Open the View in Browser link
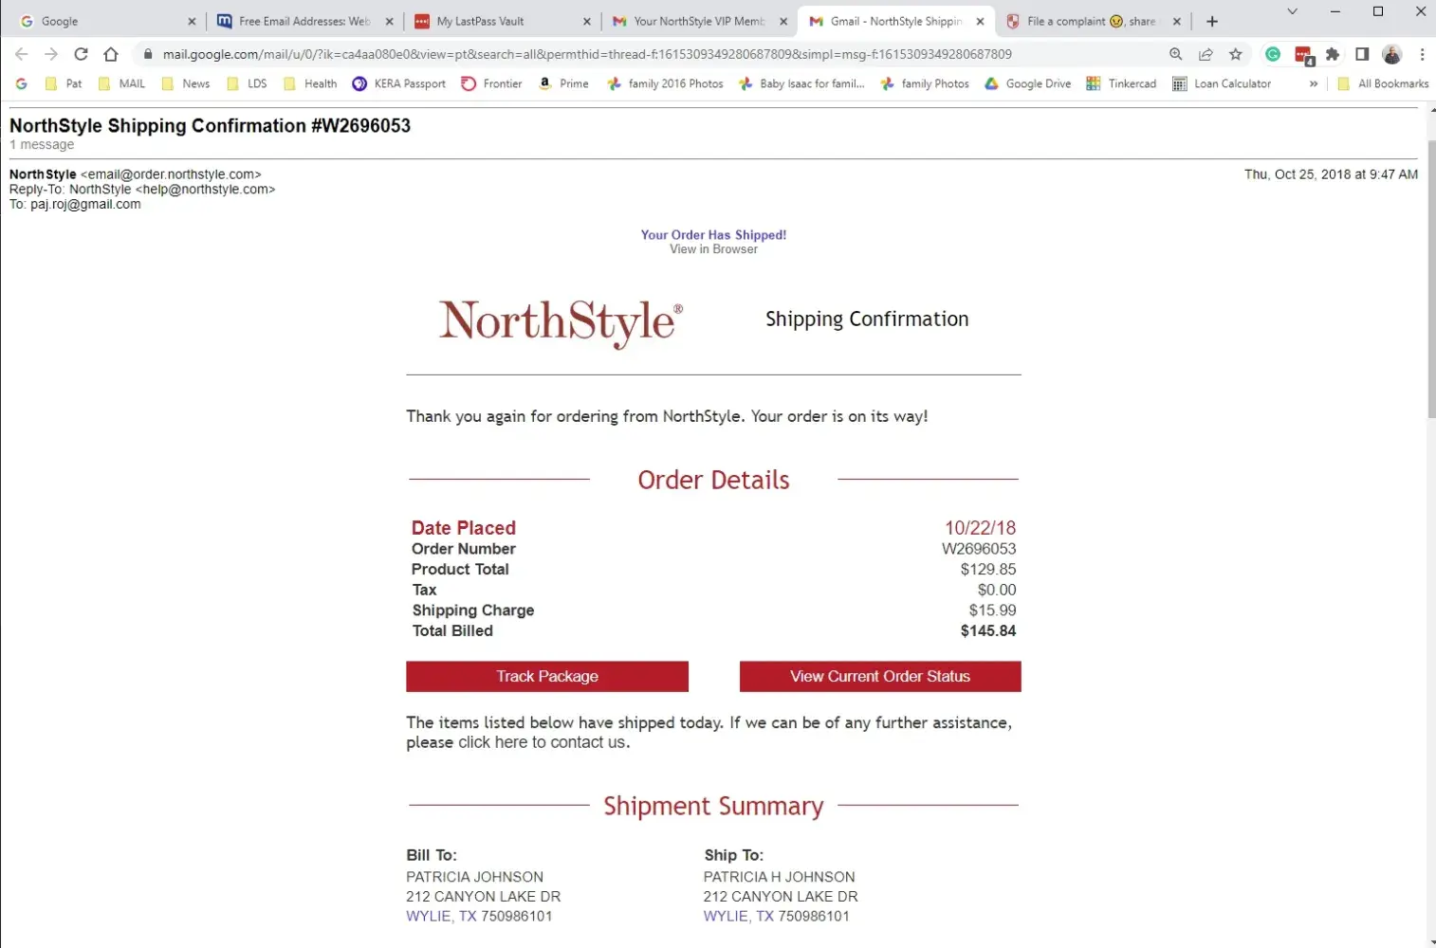Viewport: 1436px width, 948px height. (713, 249)
